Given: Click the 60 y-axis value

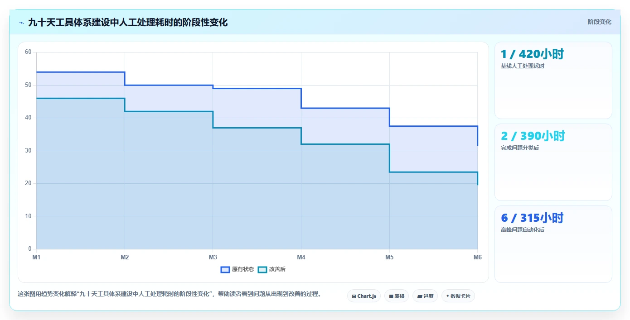Looking at the screenshot, I should [28, 52].
